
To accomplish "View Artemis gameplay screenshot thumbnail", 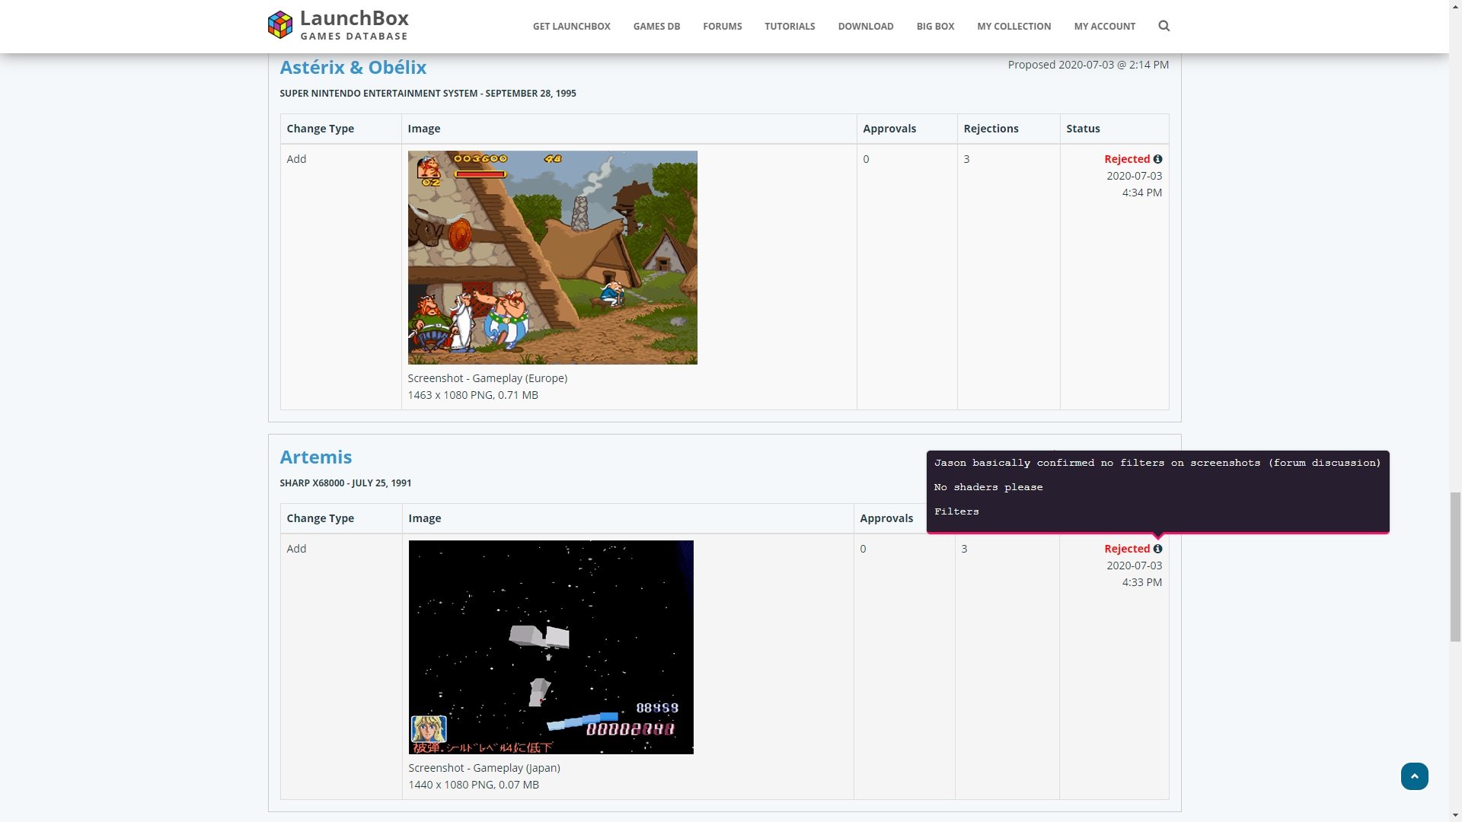I will [x=551, y=647].
